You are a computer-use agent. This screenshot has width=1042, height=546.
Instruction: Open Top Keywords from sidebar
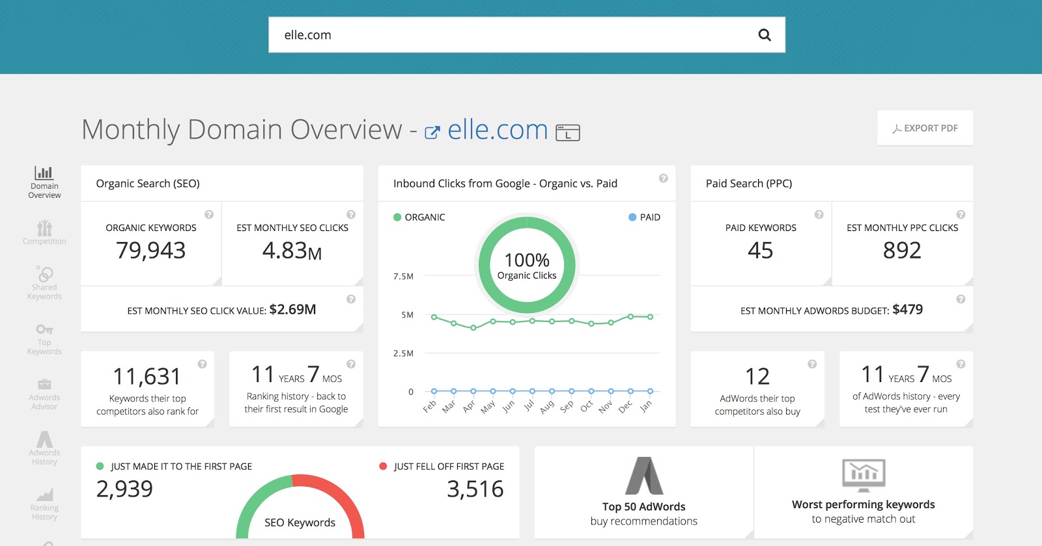[44, 338]
